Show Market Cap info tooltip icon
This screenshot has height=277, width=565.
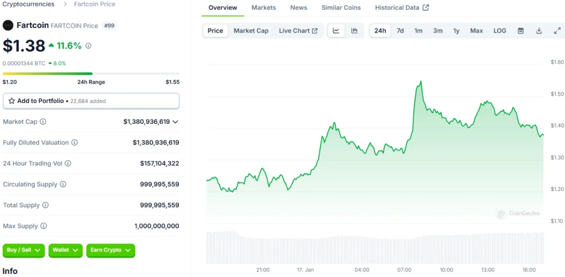tap(43, 122)
